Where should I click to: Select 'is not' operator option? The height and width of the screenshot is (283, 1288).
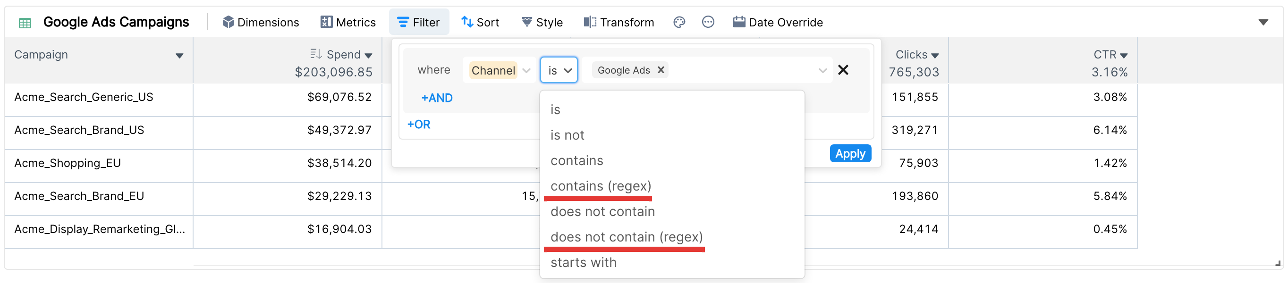pyautogui.click(x=672, y=135)
